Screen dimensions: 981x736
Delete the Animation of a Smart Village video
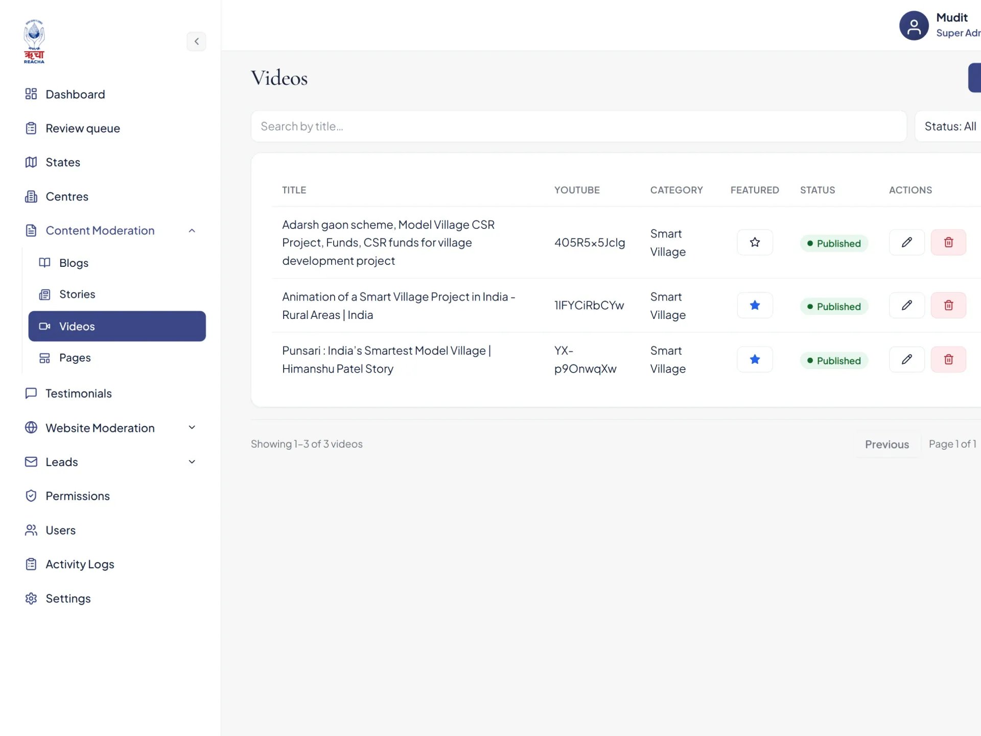click(x=948, y=306)
